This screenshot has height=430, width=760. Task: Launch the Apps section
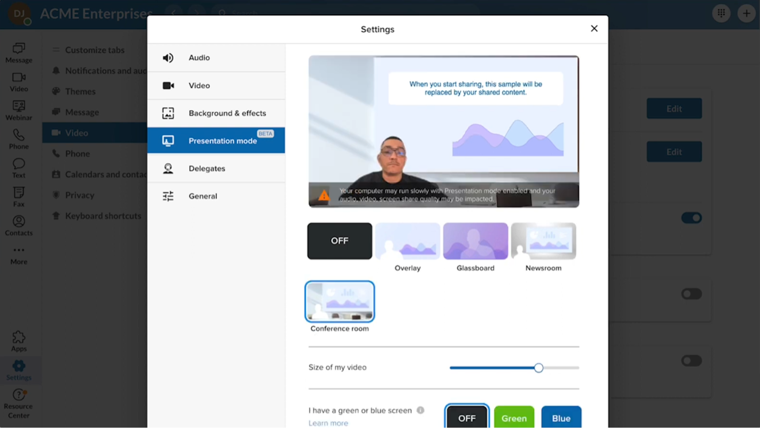tap(19, 340)
